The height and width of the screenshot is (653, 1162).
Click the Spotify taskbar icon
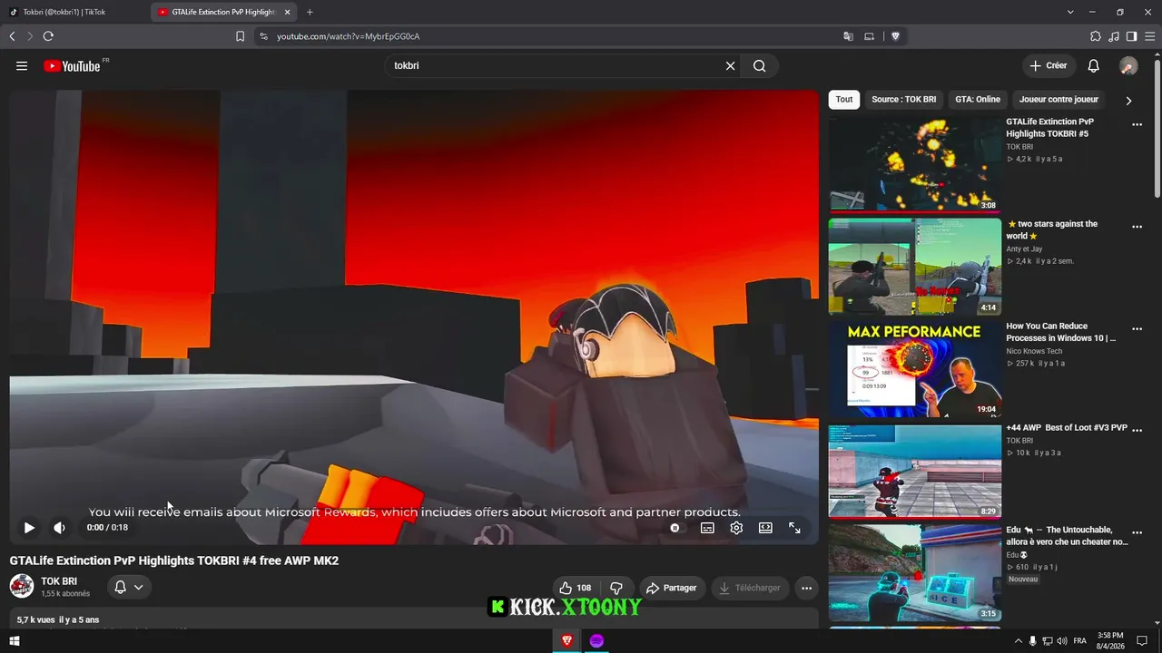[596, 641]
